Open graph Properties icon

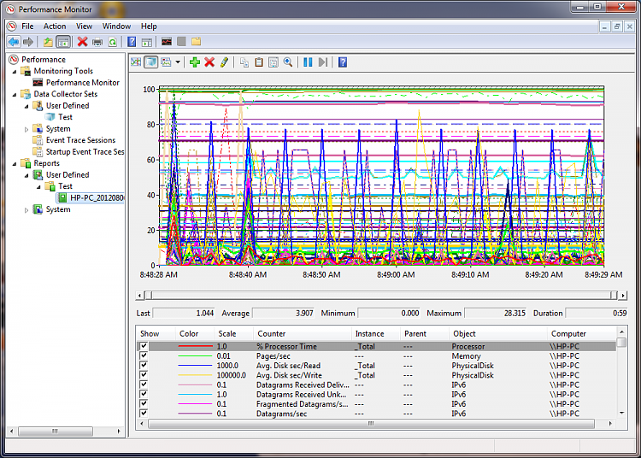tap(273, 62)
